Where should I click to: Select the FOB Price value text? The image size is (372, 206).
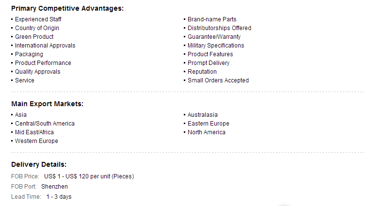(89, 176)
